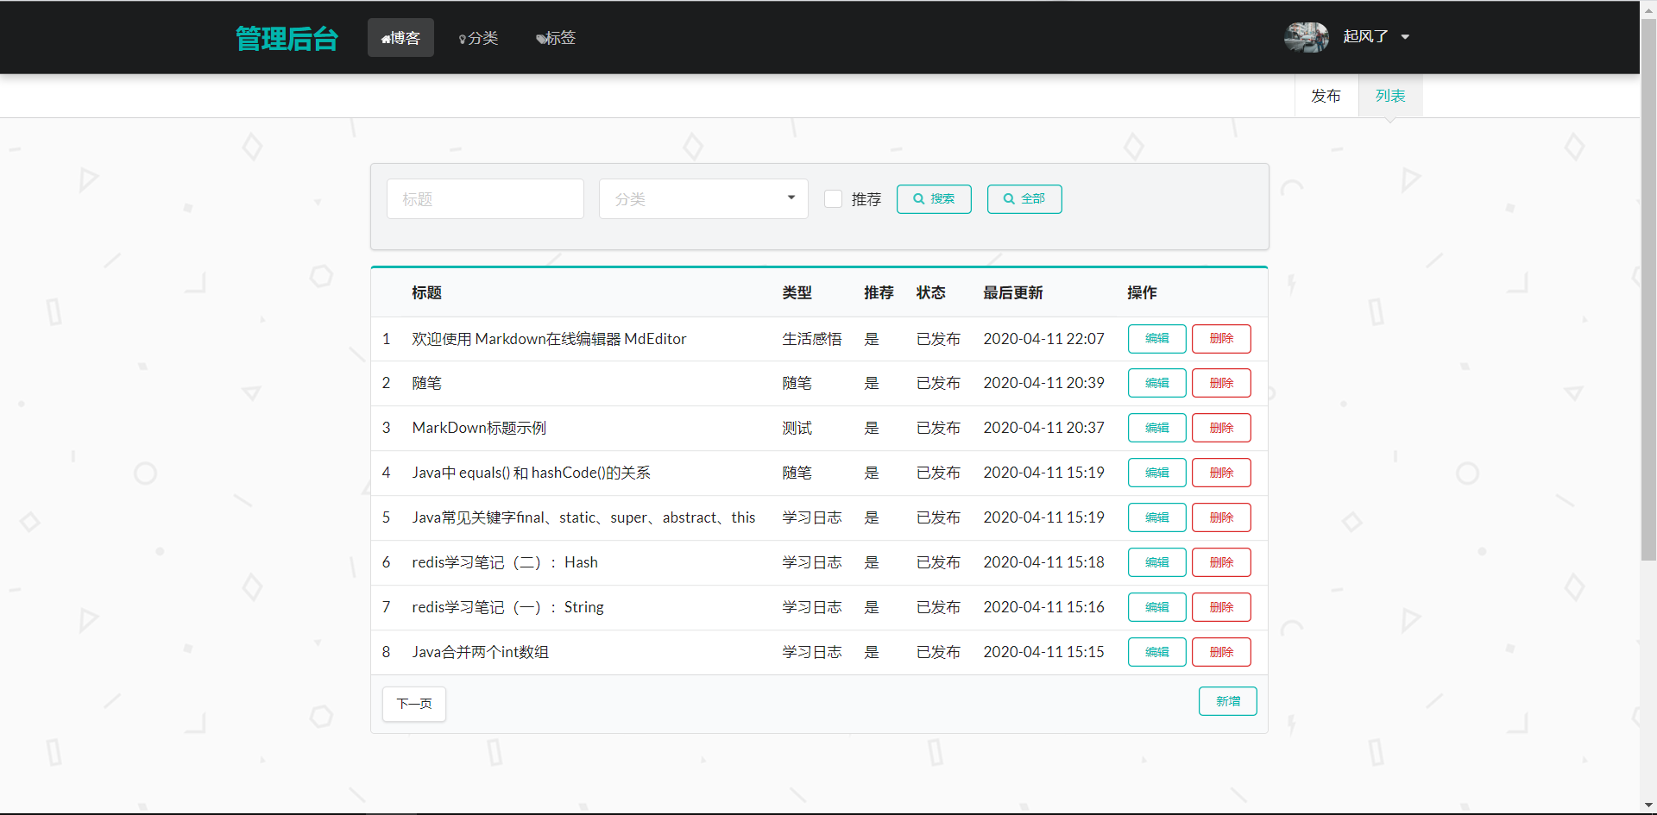Go to next page with 下一页
This screenshot has height=815, width=1657.
[x=414, y=704]
